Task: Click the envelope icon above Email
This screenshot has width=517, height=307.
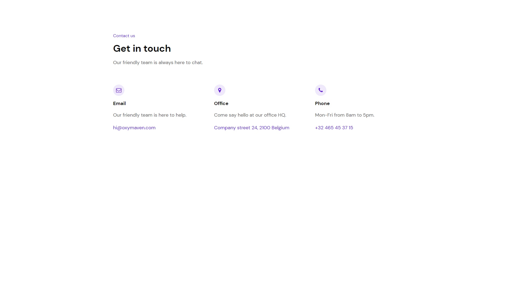Action: (x=119, y=90)
